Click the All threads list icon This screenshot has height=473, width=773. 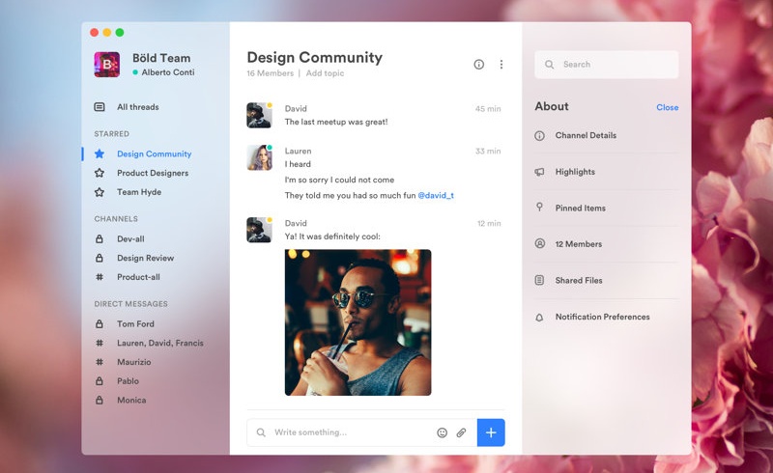click(100, 107)
